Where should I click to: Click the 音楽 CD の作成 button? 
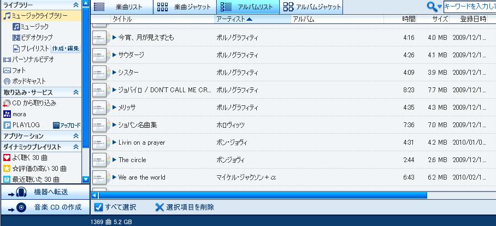click(x=45, y=207)
